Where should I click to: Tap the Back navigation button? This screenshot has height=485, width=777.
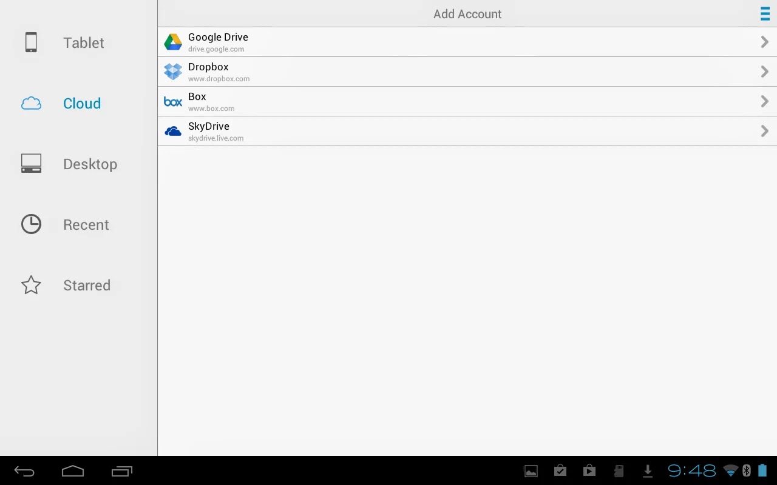(23, 470)
